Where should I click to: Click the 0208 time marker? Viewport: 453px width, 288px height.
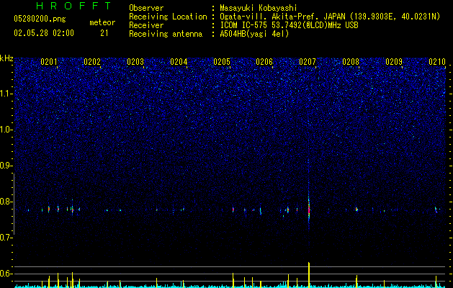[351, 62]
